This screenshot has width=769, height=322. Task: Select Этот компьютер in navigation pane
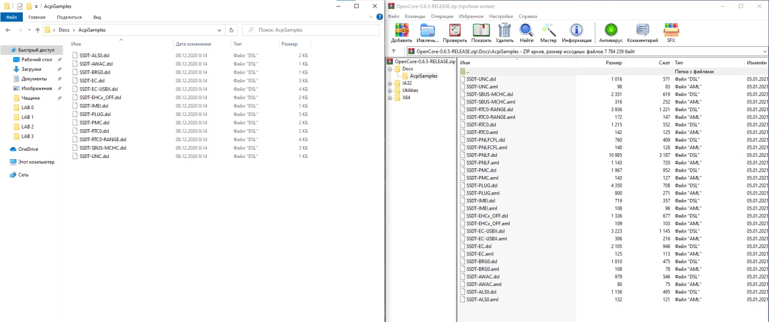coord(32,162)
